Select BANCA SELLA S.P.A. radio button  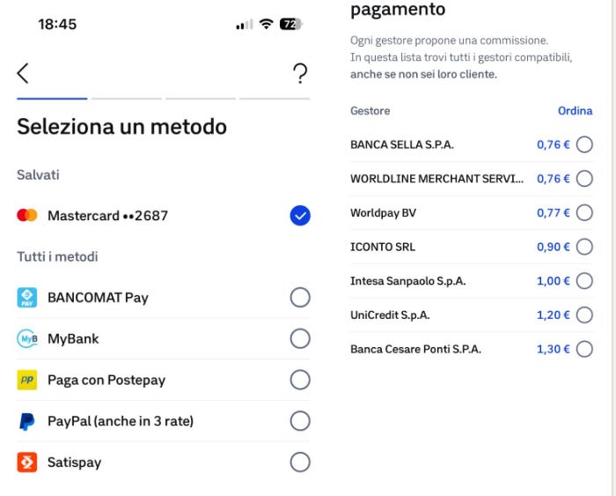tap(584, 144)
